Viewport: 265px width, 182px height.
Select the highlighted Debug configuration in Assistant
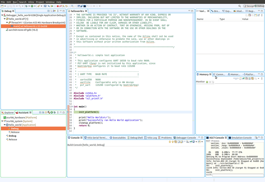(x=33, y=129)
